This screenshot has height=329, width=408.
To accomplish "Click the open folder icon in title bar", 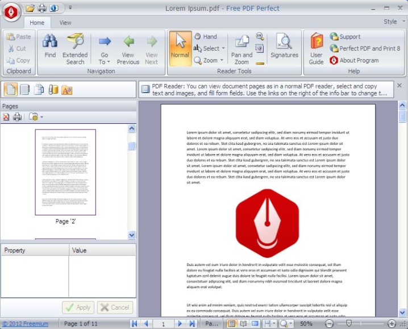I will pyautogui.click(x=30, y=8).
